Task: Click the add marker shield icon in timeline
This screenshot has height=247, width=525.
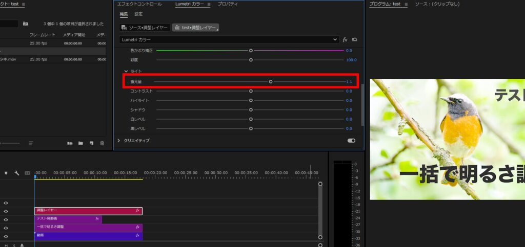Action: point(6,173)
